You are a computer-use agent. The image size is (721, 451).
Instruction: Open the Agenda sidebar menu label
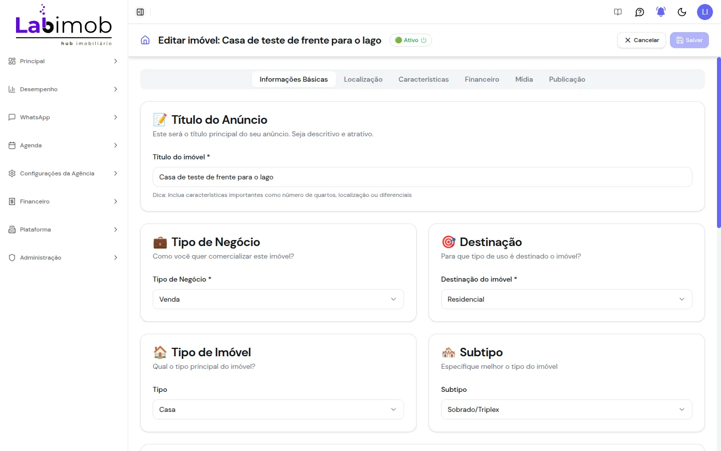31,145
